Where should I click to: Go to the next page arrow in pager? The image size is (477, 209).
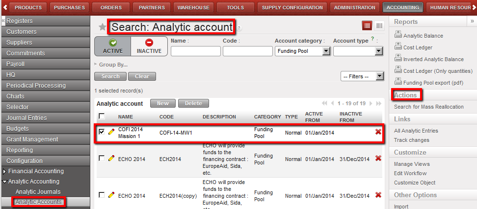371,104
